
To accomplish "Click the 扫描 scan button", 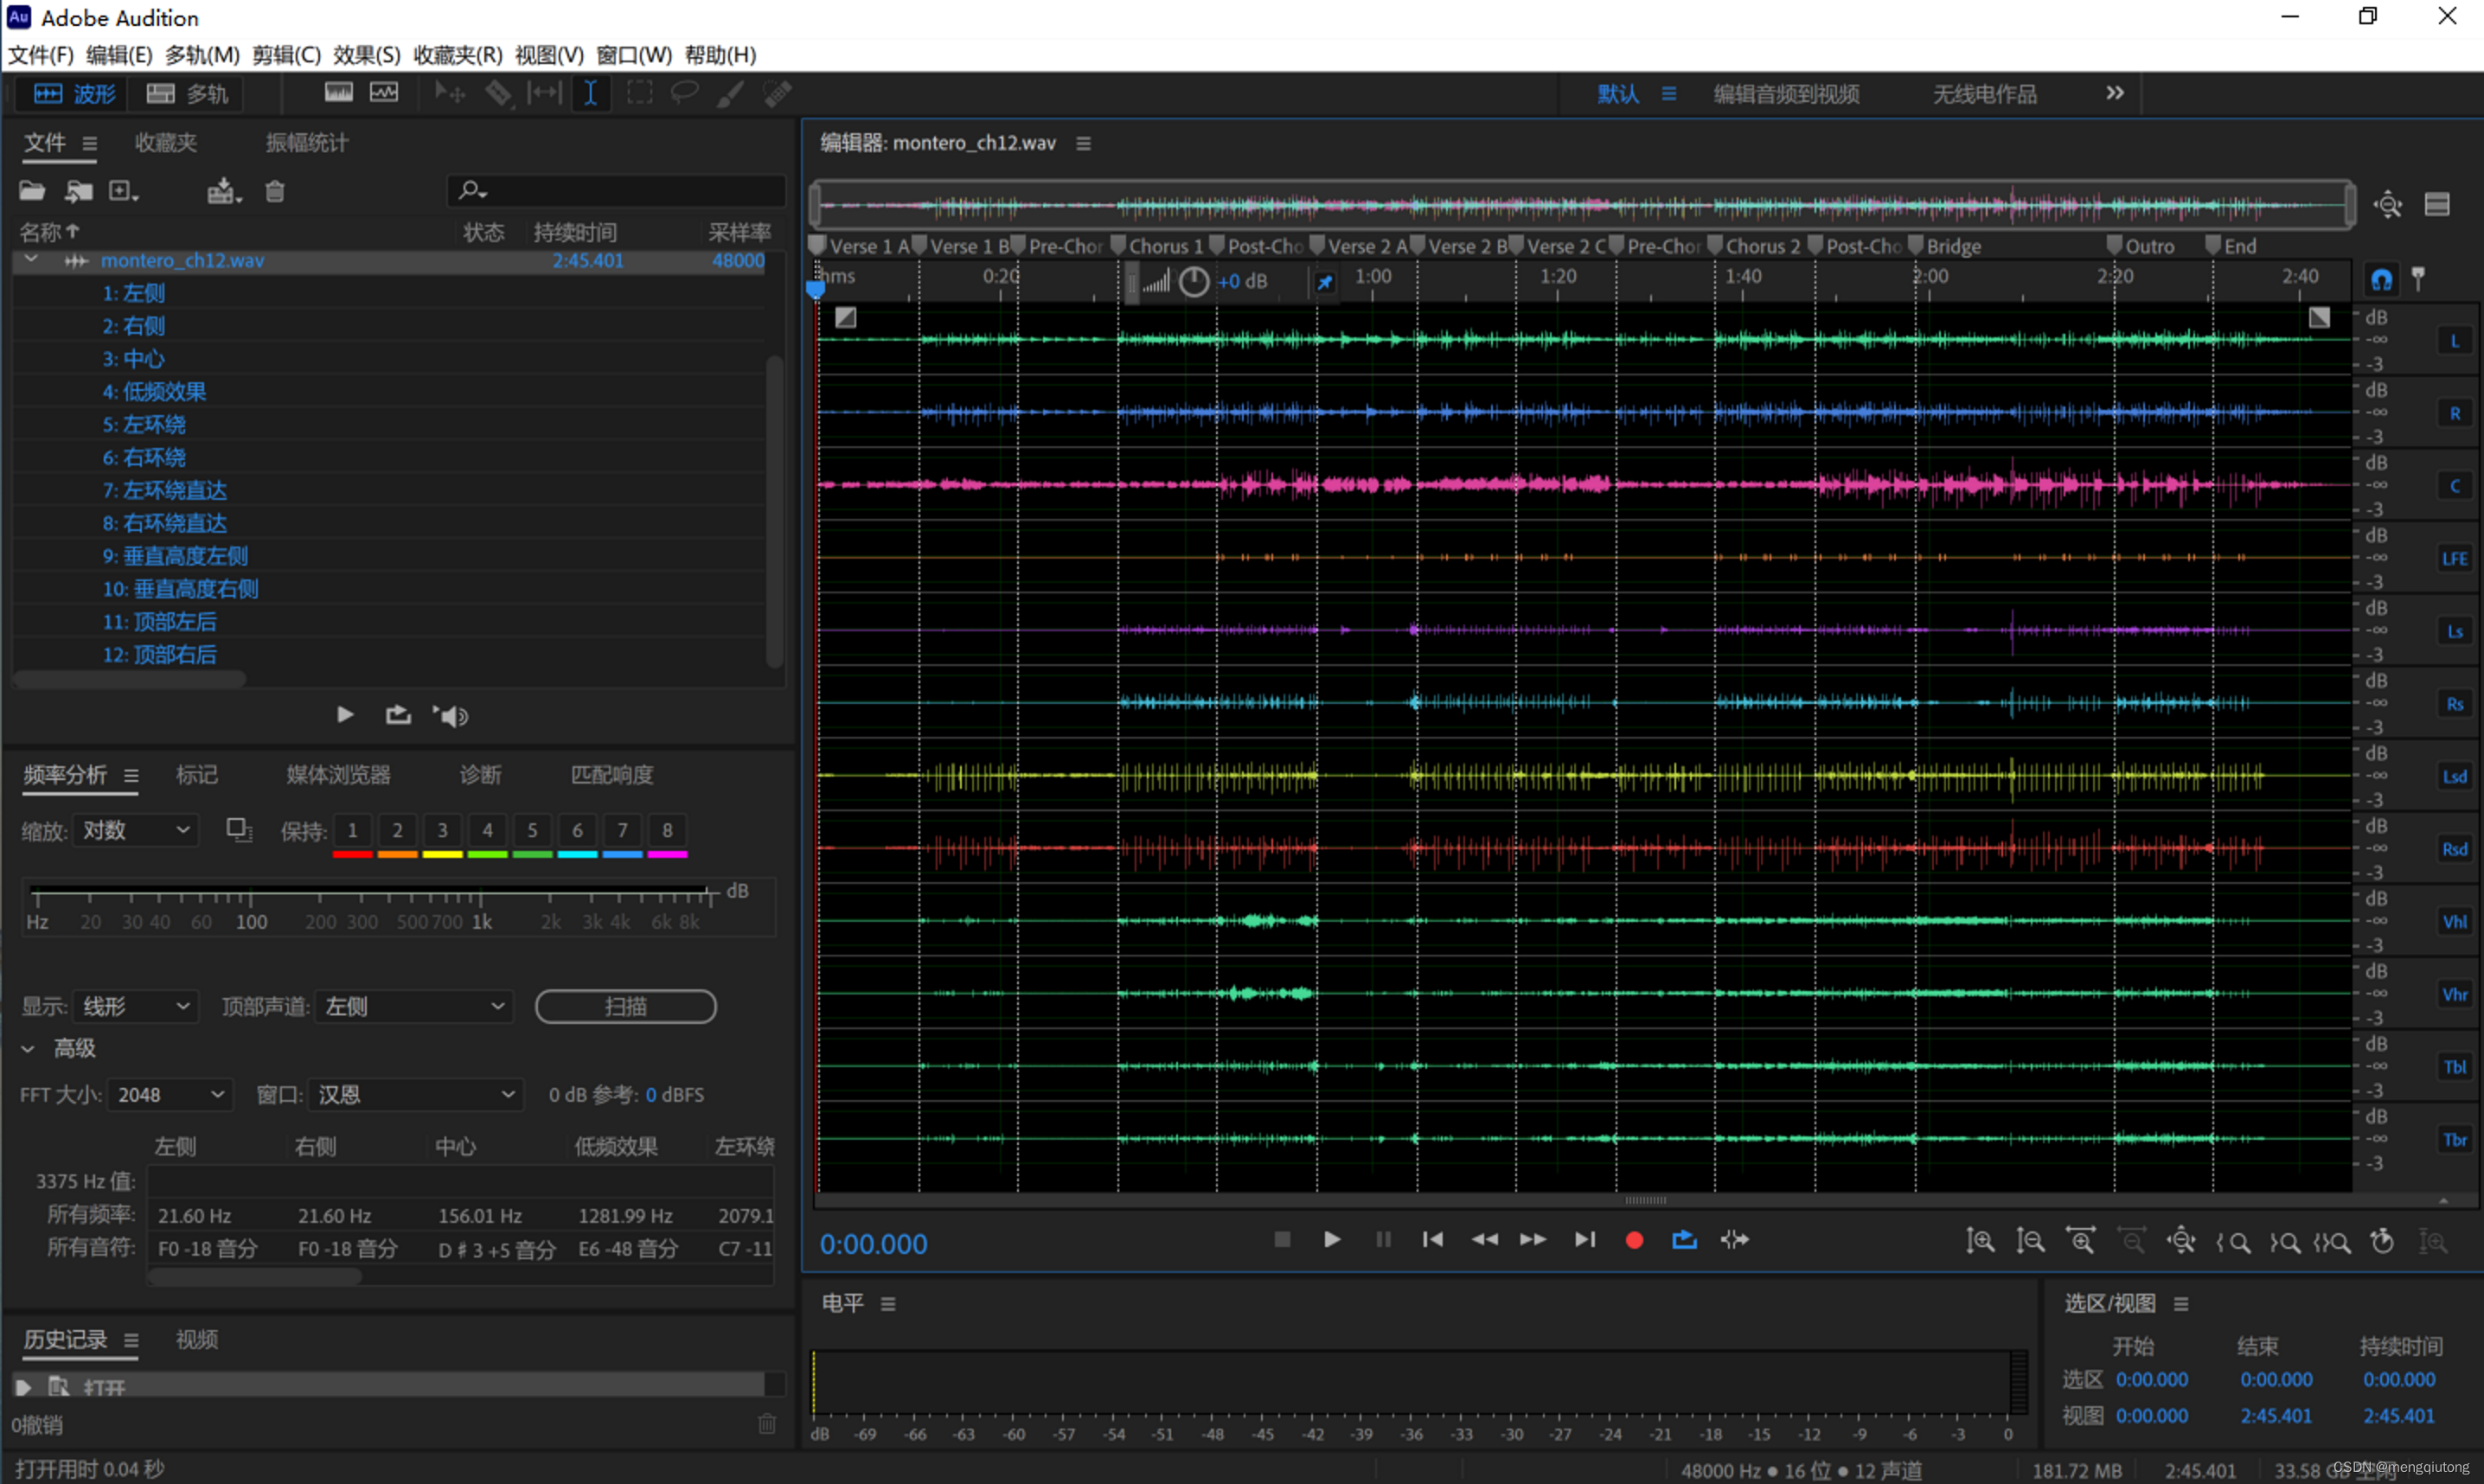I will click(626, 1007).
